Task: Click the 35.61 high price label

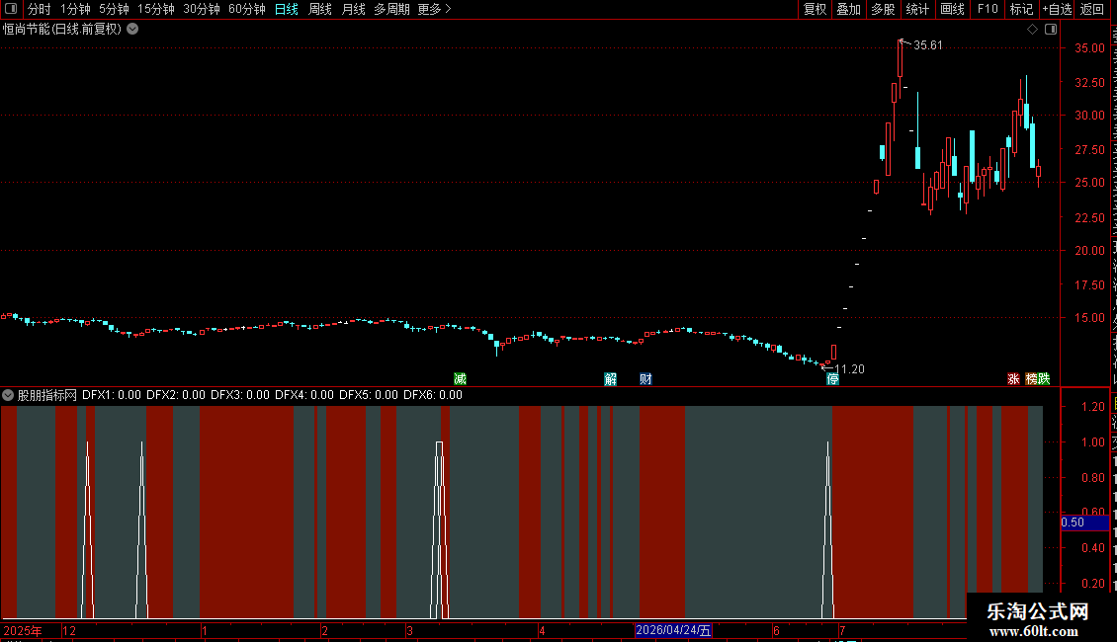Action: click(x=928, y=45)
